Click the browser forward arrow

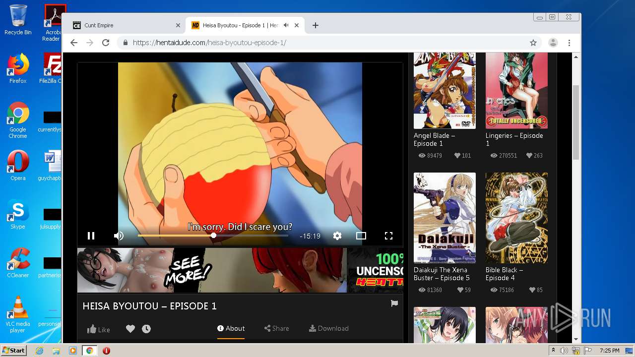(90, 43)
